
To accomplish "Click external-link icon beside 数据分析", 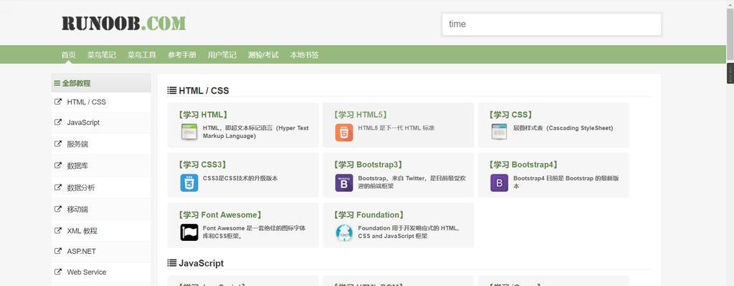I will (58, 187).
